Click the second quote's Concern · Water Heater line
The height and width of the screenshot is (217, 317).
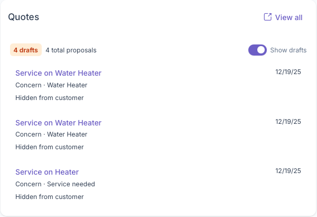(x=51, y=134)
